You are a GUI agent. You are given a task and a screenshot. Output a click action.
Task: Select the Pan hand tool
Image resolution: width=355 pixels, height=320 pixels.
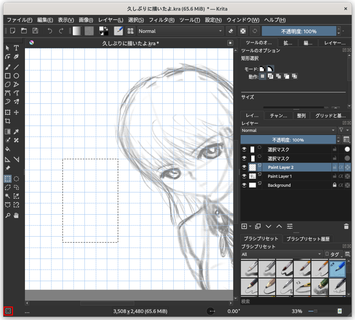point(16,216)
